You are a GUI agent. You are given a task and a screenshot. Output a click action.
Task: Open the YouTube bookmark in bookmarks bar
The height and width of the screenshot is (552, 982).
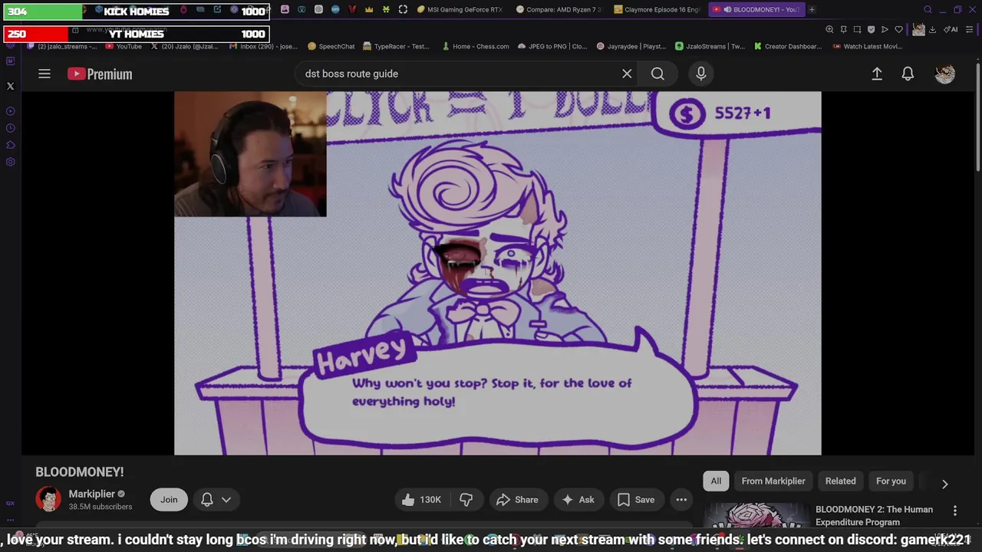[124, 46]
